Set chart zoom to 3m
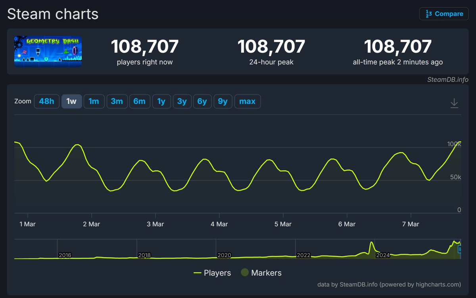 point(117,101)
